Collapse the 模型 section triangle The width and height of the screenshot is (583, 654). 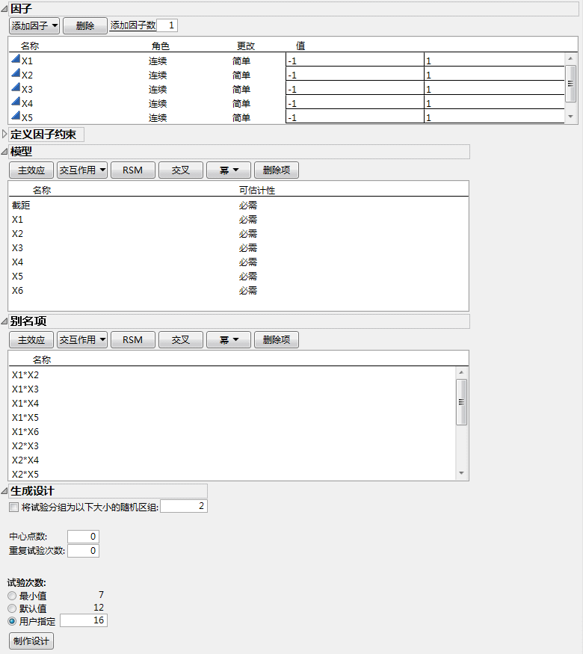[4, 152]
